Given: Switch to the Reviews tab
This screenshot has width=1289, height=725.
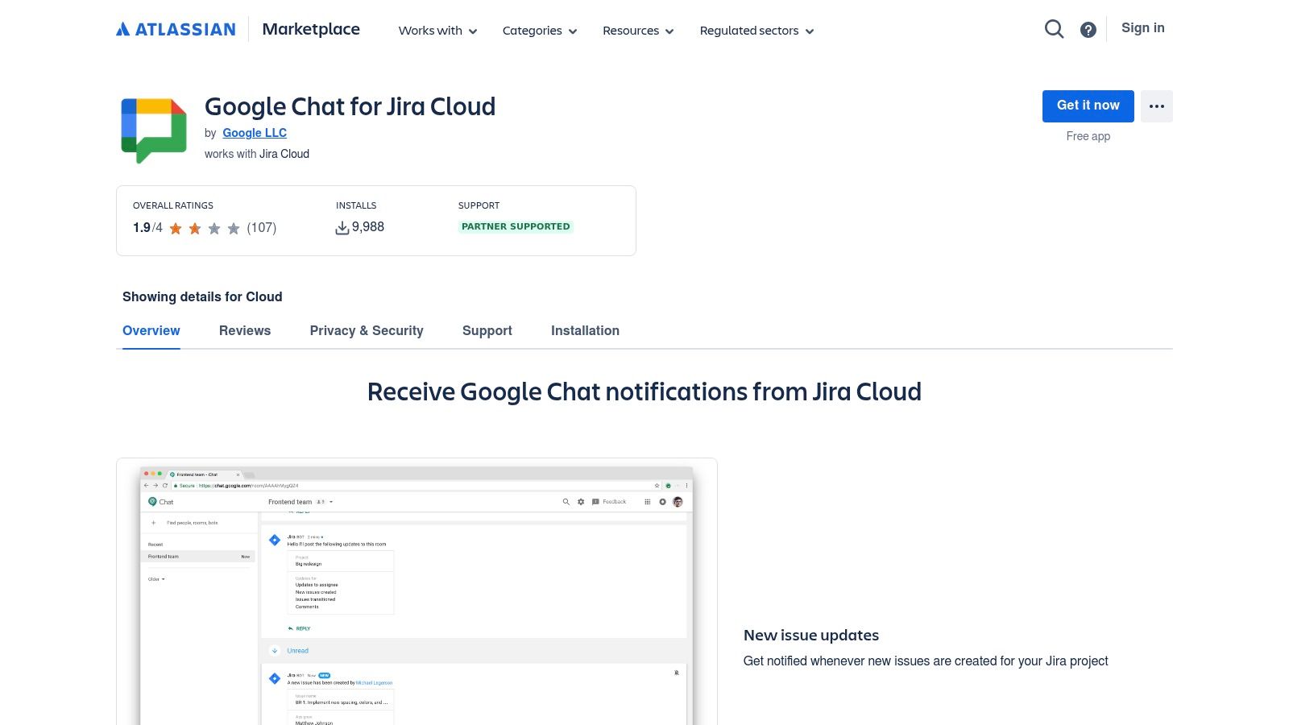Looking at the screenshot, I should point(244,330).
